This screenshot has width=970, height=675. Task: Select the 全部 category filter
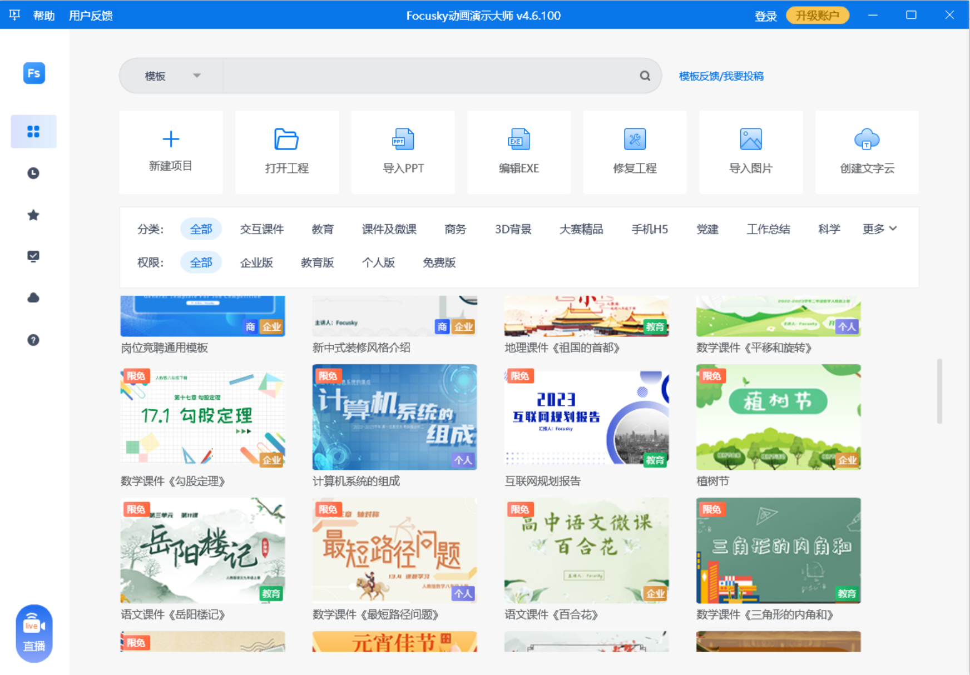coord(201,229)
